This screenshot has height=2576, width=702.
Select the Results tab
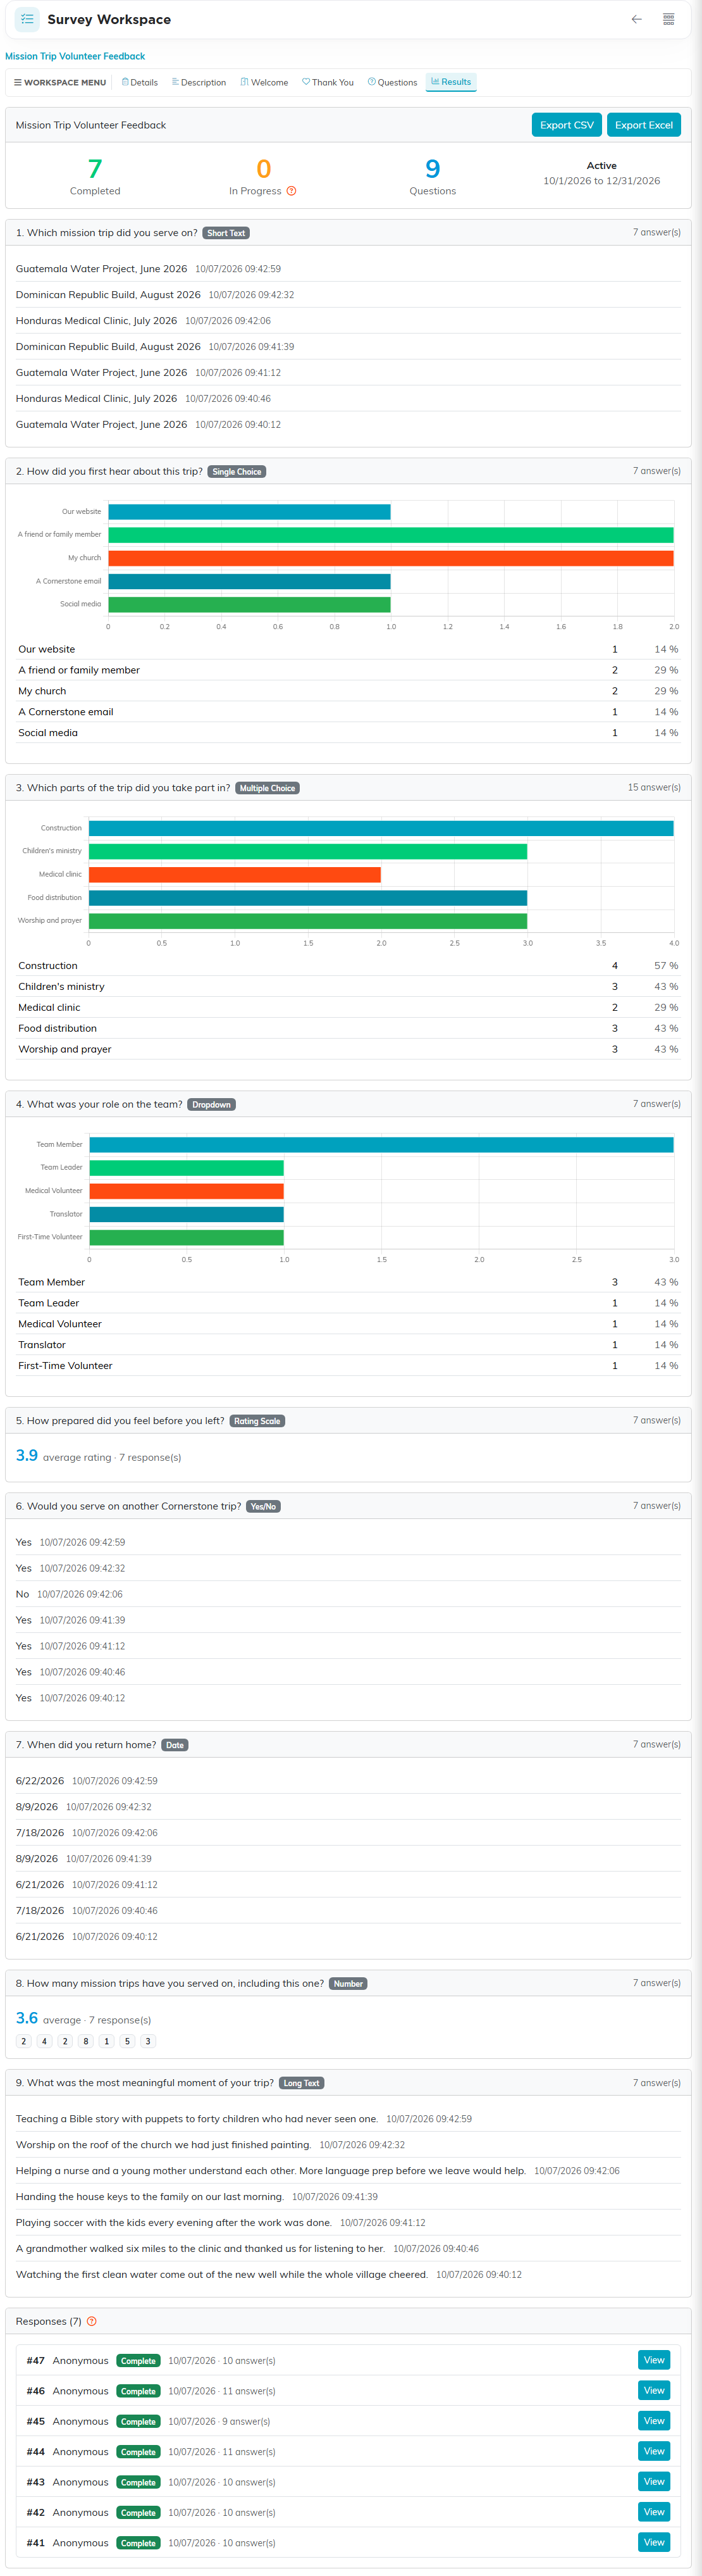[x=452, y=82]
